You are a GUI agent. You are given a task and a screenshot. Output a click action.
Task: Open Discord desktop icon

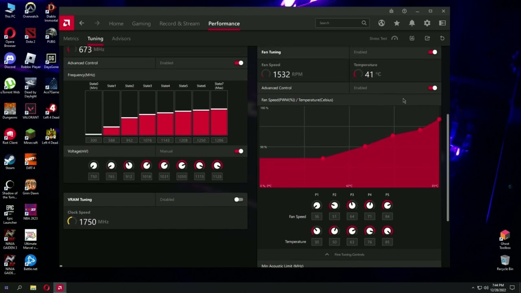10,61
